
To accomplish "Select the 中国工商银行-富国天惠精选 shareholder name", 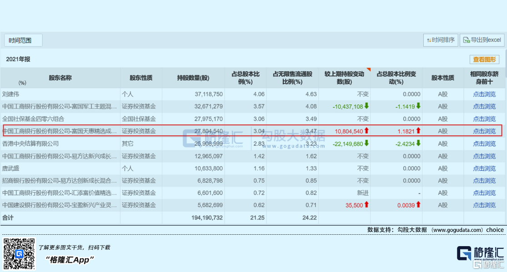I will [60, 131].
